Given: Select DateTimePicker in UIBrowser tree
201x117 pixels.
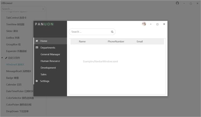Looking at the screenshot, I should point(19,91).
